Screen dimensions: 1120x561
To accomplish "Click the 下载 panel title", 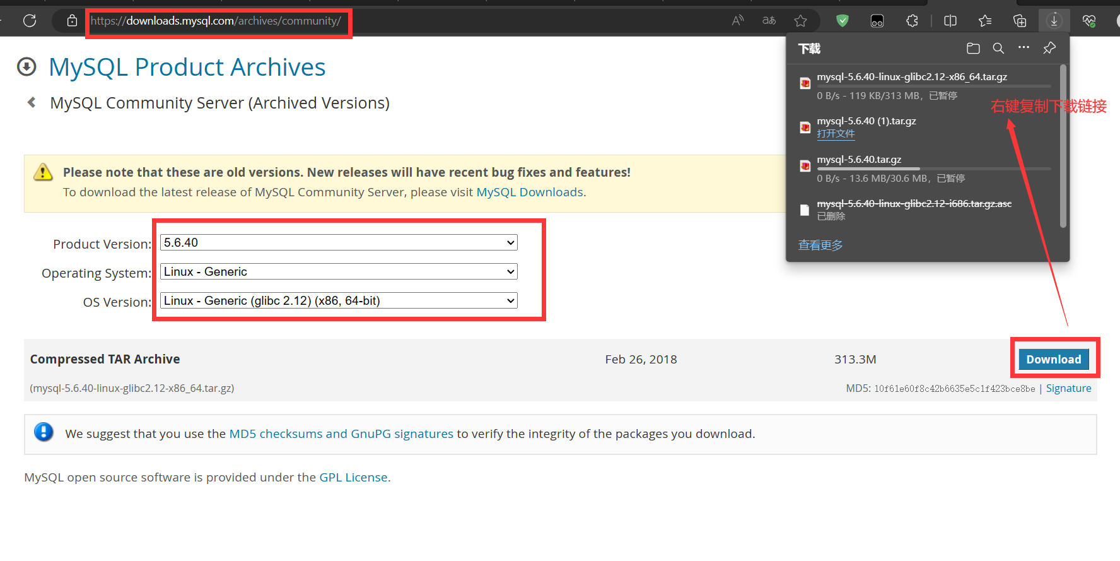I will point(809,49).
